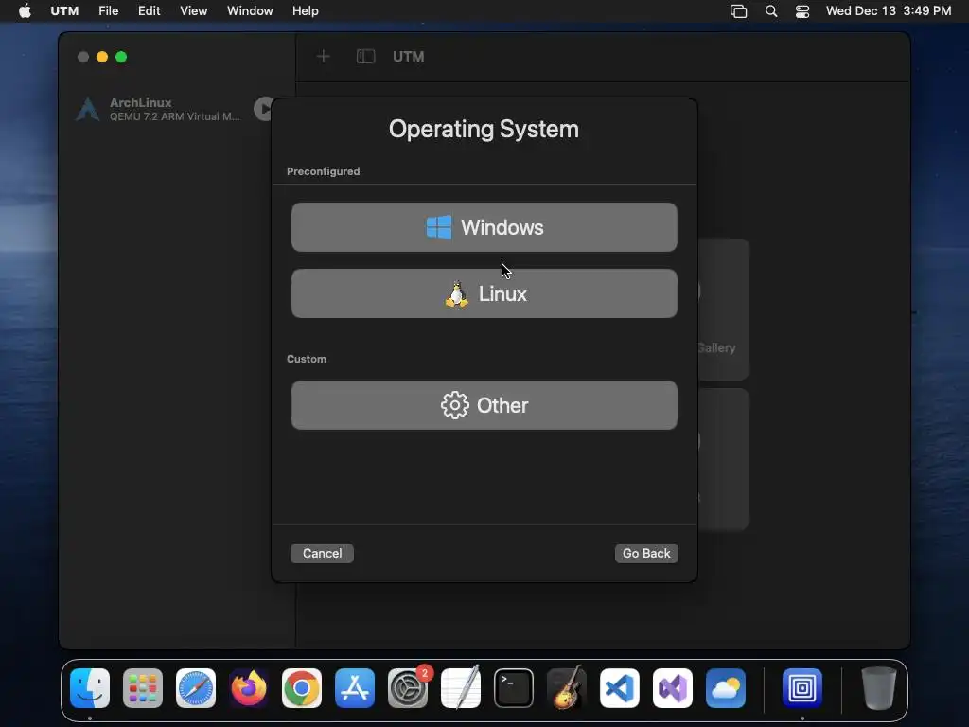The width and height of the screenshot is (969, 727).
Task: Open the Trash from the Dock
Action: (x=878, y=688)
